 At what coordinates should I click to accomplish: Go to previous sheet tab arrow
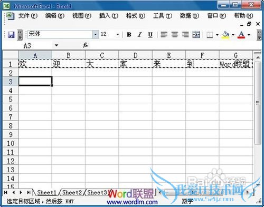point(13,192)
